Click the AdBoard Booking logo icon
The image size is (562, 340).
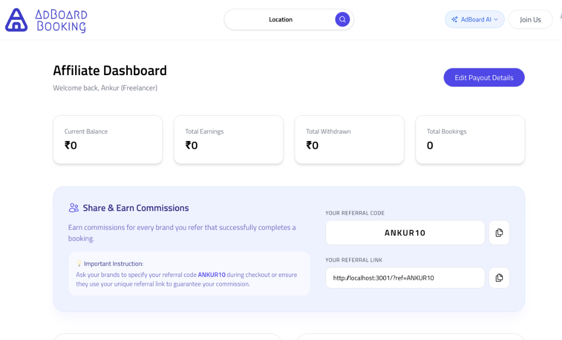pyautogui.click(x=16, y=20)
